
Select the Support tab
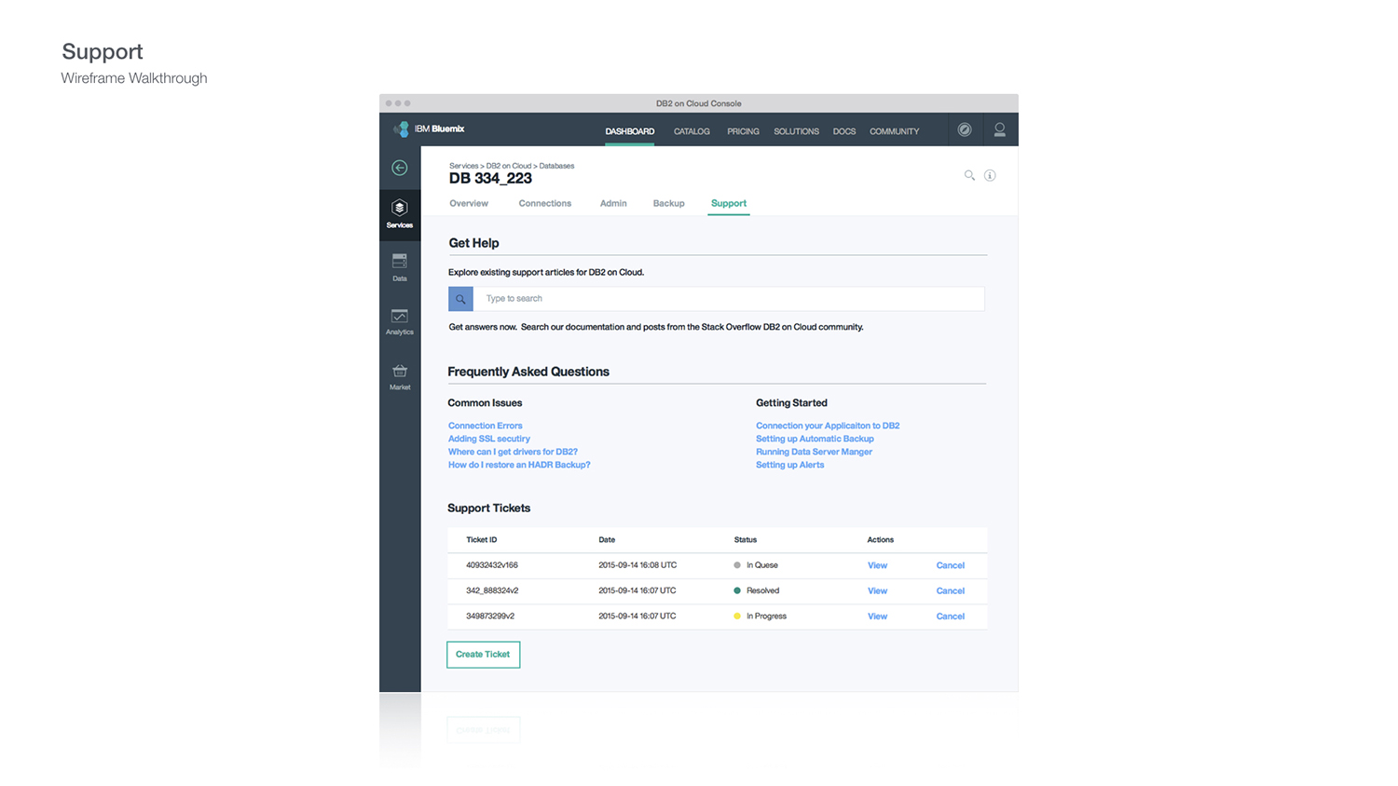(729, 203)
